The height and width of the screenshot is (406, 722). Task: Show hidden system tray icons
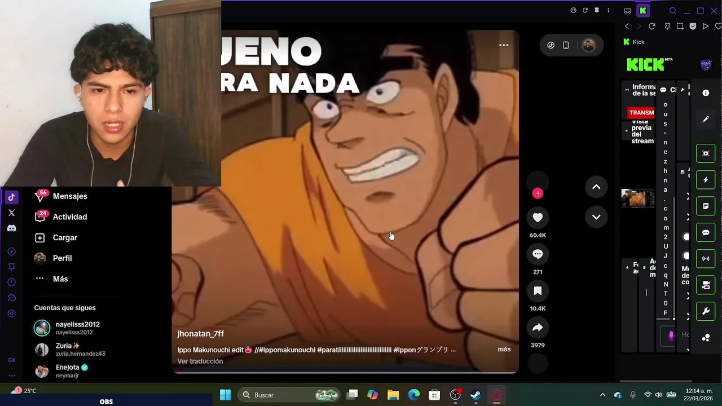point(602,395)
